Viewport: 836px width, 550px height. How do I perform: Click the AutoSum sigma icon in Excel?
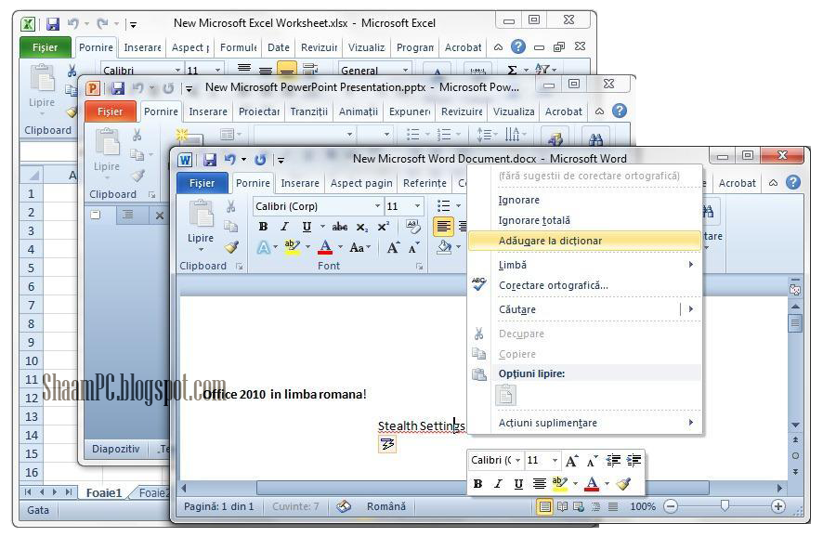coord(513,70)
